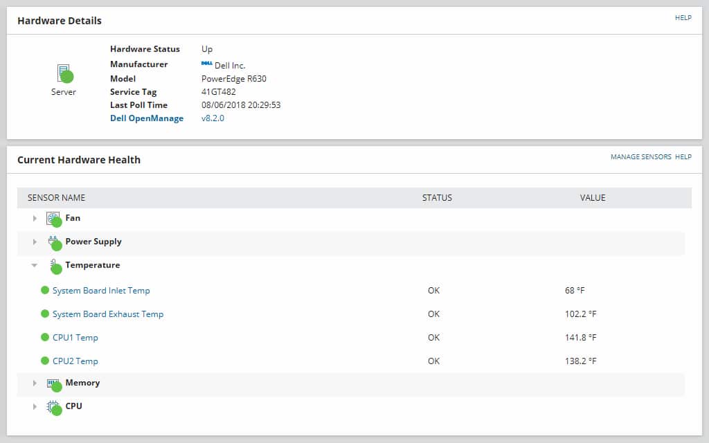709x443 pixels.
Task: Click green status dot beside CPU1 Temp
Action: pyautogui.click(x=45, y=337)
